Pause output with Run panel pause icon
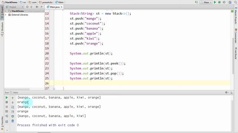 point(7,107)
